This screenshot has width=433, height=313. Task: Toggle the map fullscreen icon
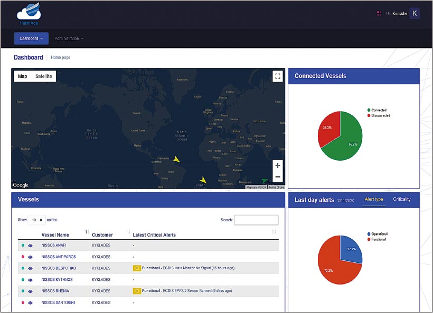click(278, 76)
